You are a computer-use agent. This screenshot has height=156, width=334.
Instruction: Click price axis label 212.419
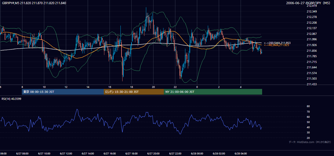pyautogui.click(x=312, y=6)
